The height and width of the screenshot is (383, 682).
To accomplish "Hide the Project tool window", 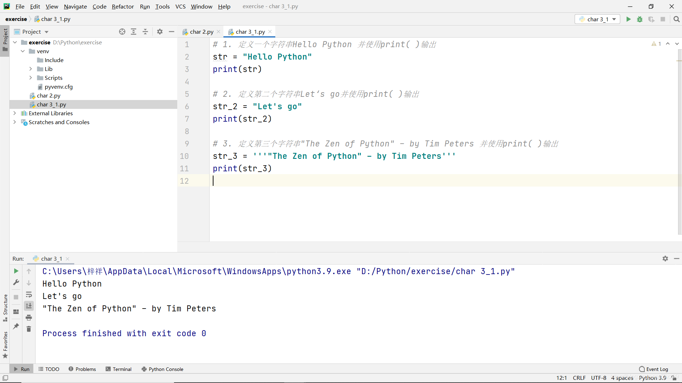I will (172, 32).
